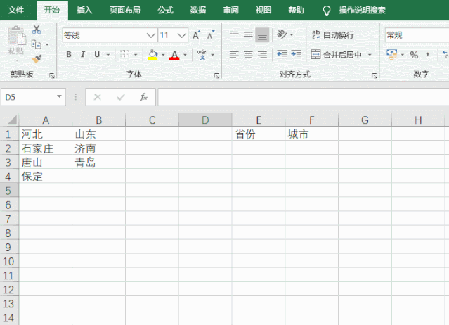This screenshot has height=325, width=449.
Task: Click the cancel X in formula bar
Action: click(x=98, y=97)
